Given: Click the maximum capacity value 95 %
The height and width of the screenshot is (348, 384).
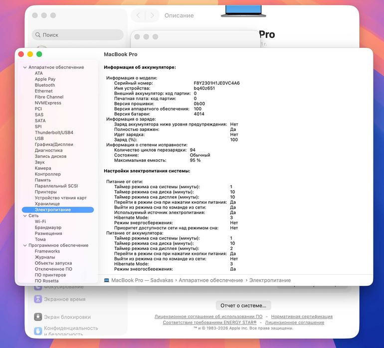Looking at the screenshot, I should (195, 160).
